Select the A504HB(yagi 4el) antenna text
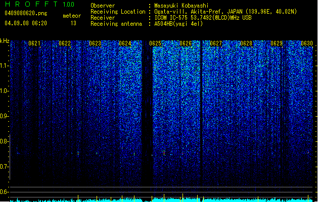Screen dimensions: 318x202 pos(178,24)
